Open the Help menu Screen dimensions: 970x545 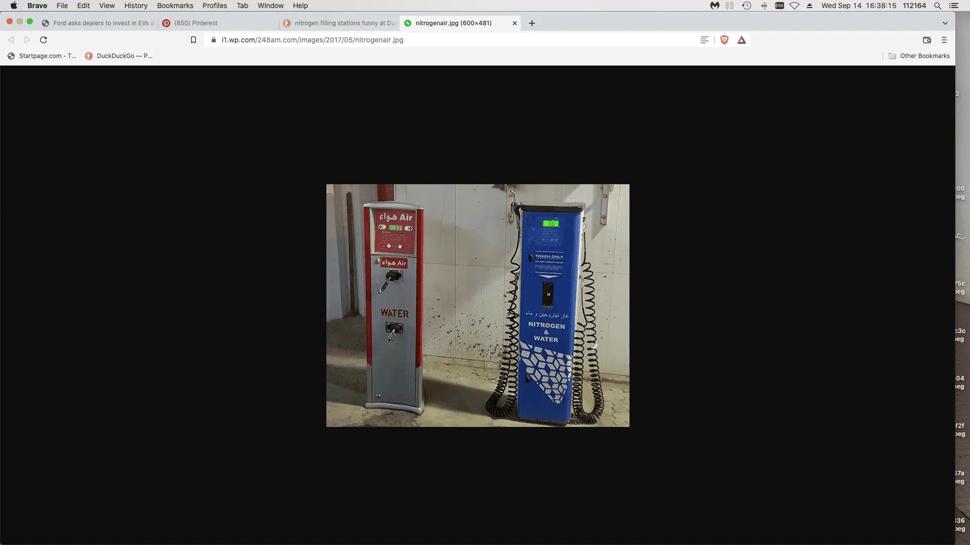(300, 6)
